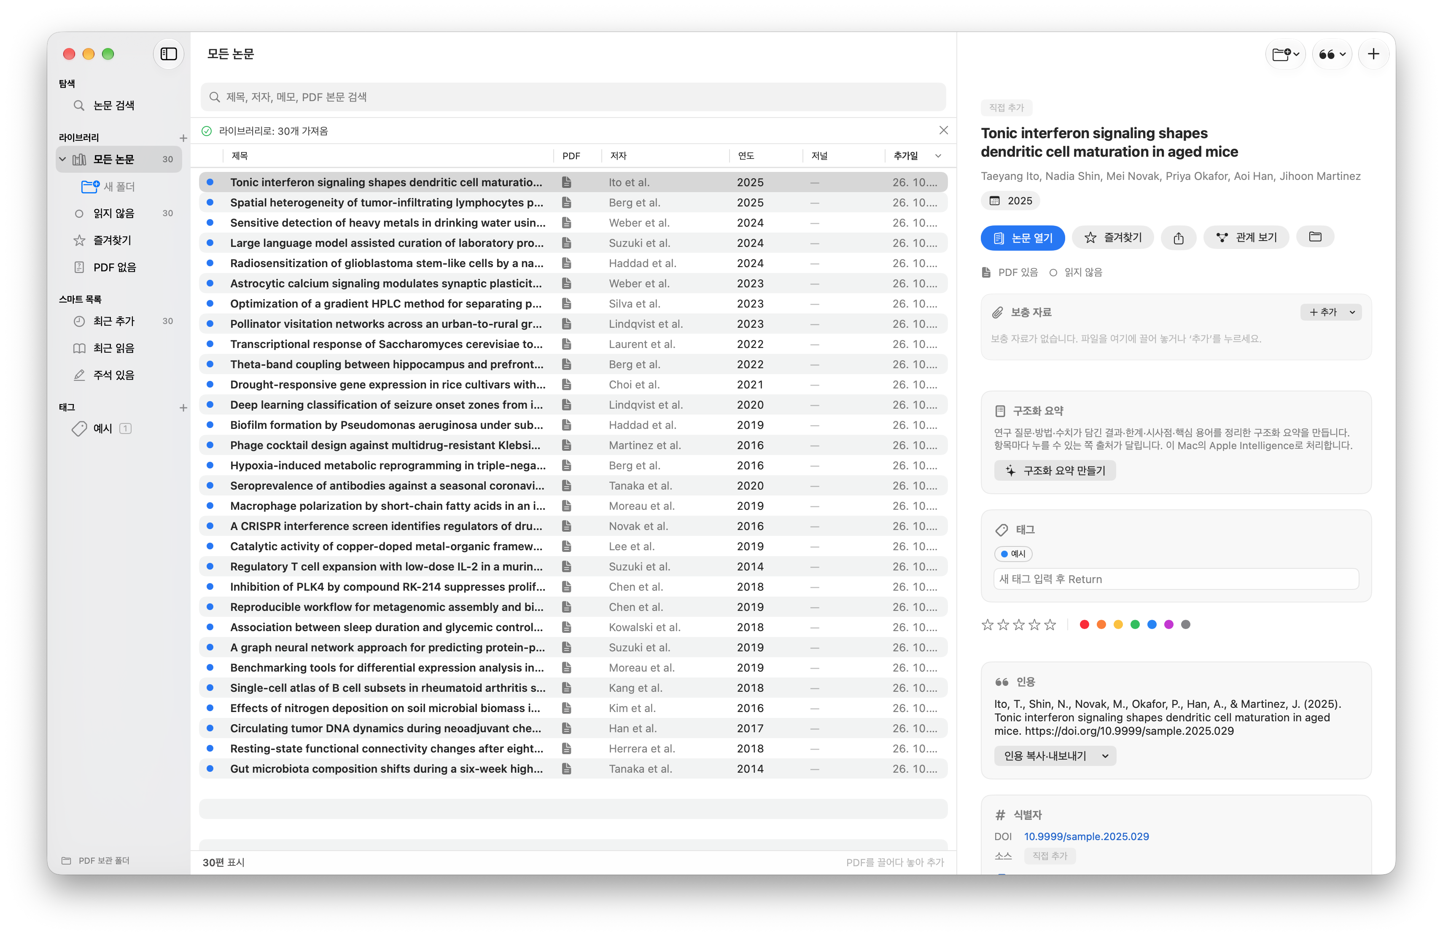Viewport: 1443px width, 937px height.
Task: Sort by 추가일 column chevron
Action: (x=938, y=156)
